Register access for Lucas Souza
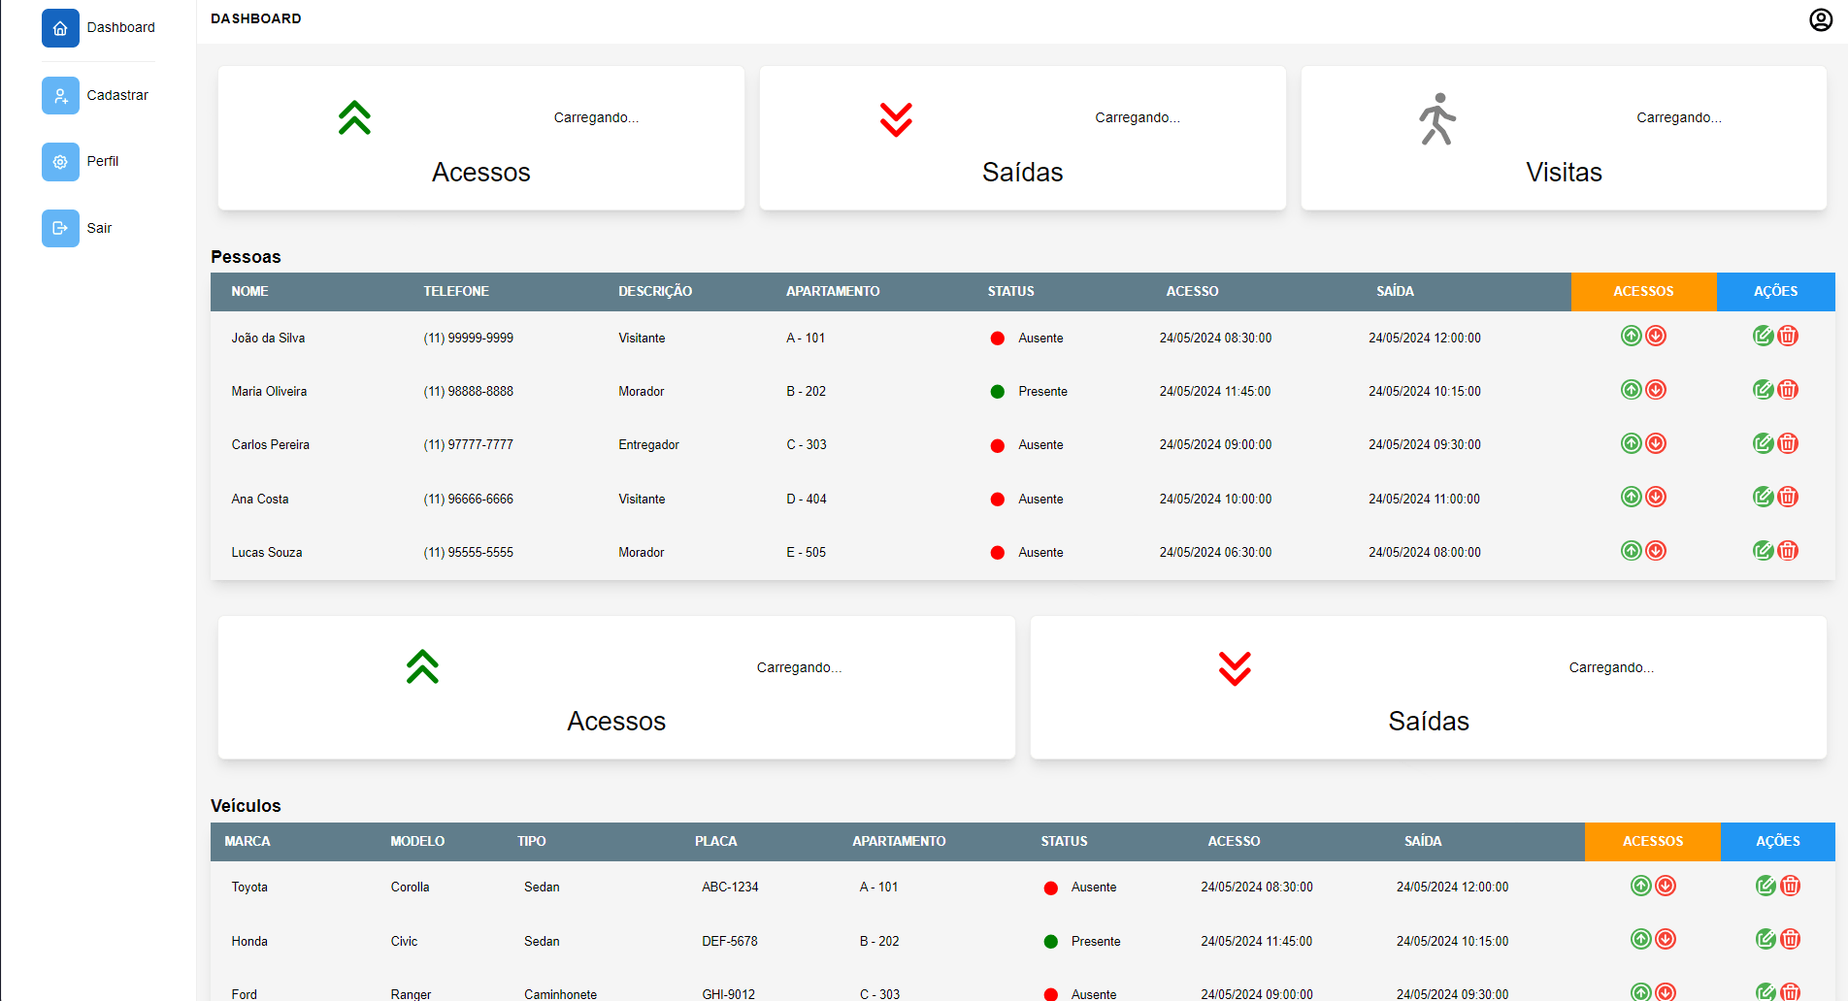The image size is (1848, 1001). click(1632, 550)
